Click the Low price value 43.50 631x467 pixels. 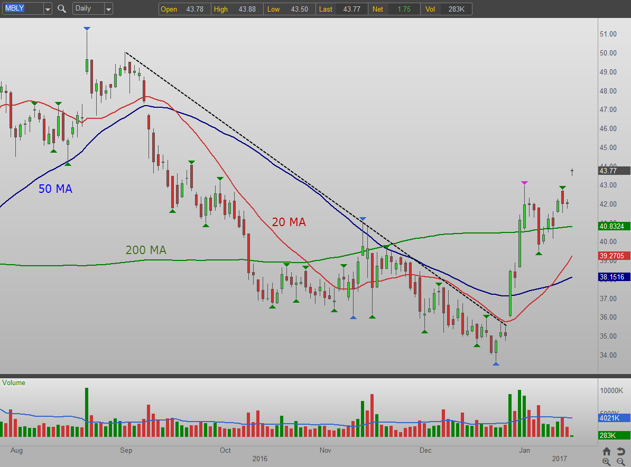tap(300, 9)
